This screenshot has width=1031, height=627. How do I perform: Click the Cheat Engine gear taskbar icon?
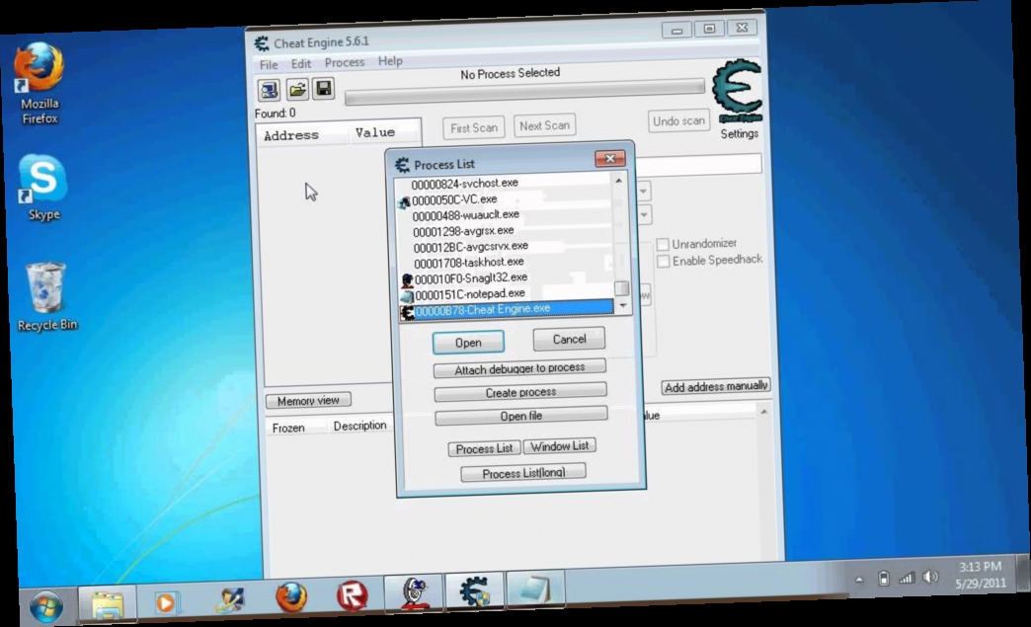[x=474, y=590]
